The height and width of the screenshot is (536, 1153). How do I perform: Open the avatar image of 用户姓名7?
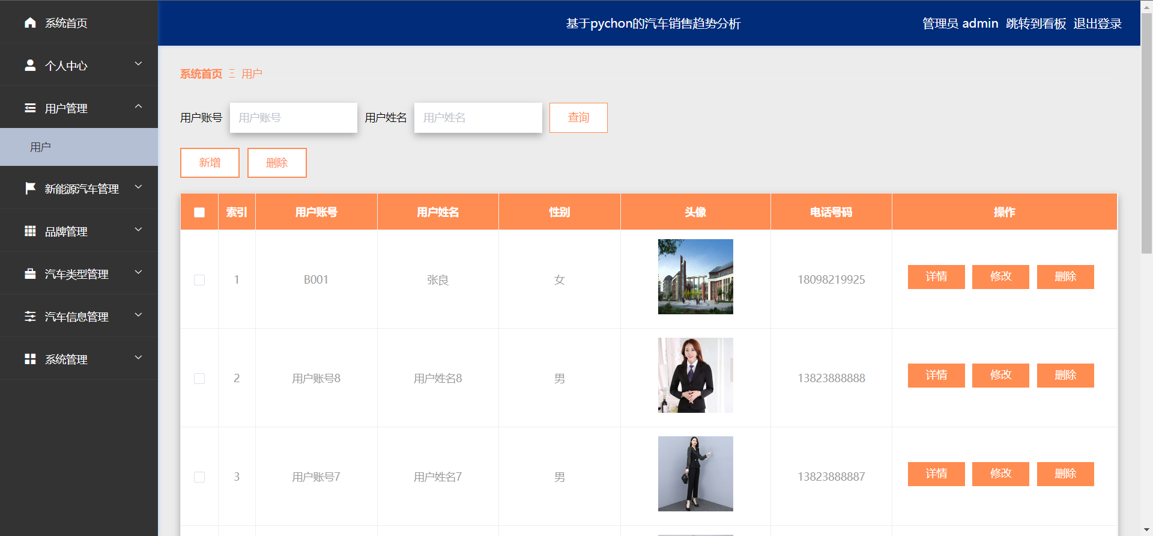pyautogui.click(x=695, y=474)
